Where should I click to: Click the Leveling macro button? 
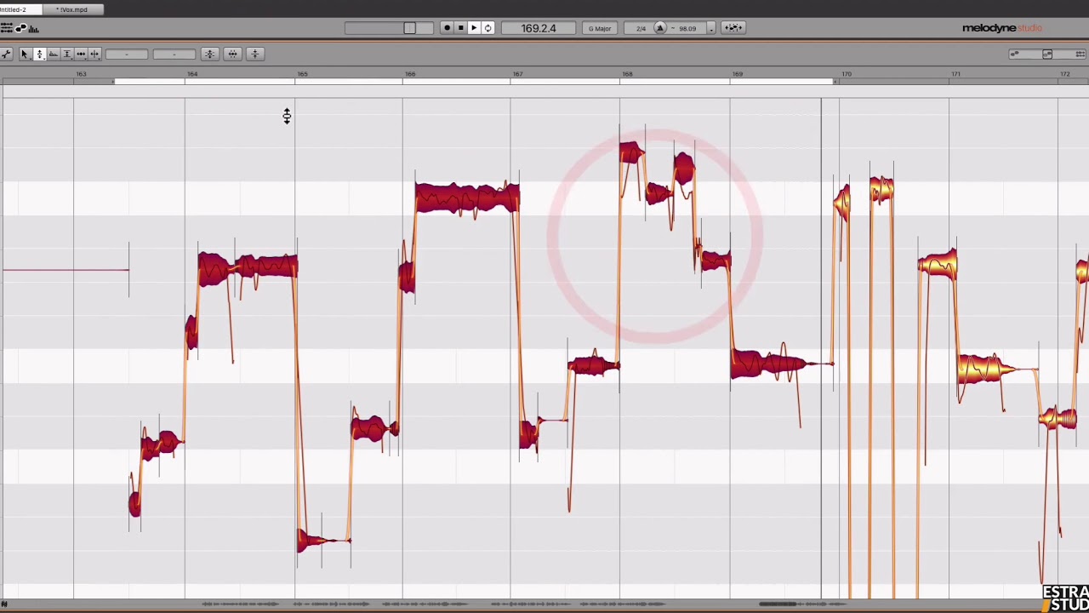tap(255, 54)
